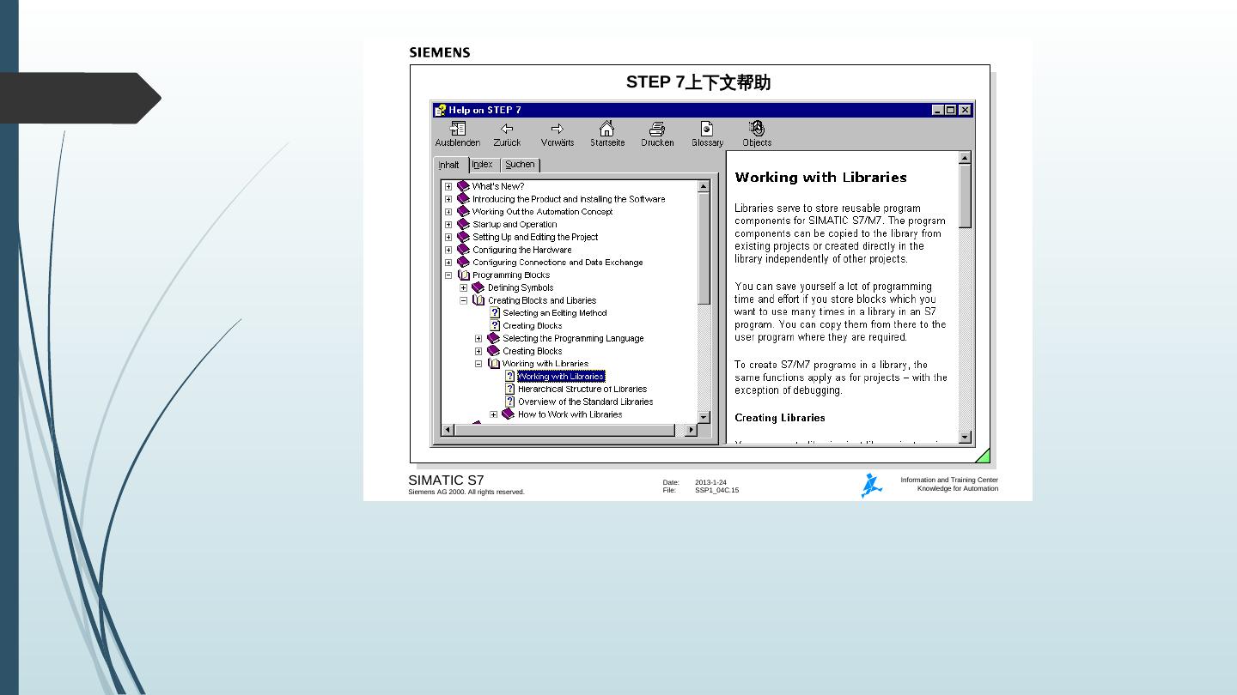This screenshot has height=695, width=1237.
Task: Click the book icon for Defining Symbols
Action: [478, 287]
